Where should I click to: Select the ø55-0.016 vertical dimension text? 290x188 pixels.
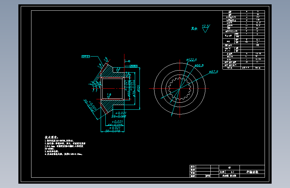pyautogui.click(x=129, y=88)
